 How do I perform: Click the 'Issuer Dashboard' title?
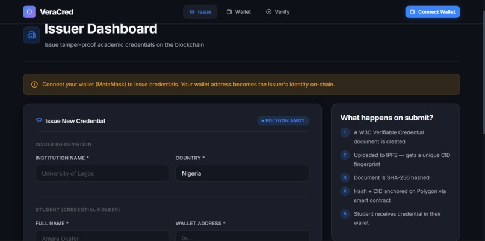[x=100, y=29]
